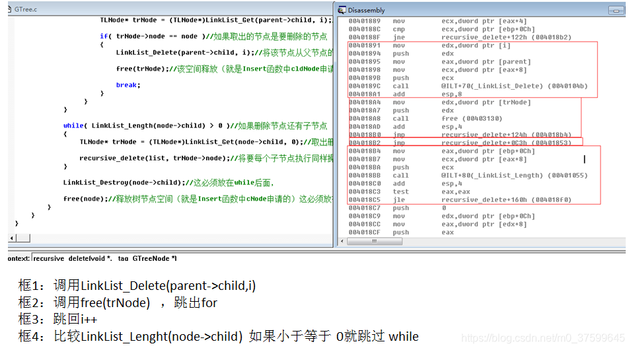631x350 pixels.
Task: Select the Disassembly window title
Action: [x=366, y=10]
